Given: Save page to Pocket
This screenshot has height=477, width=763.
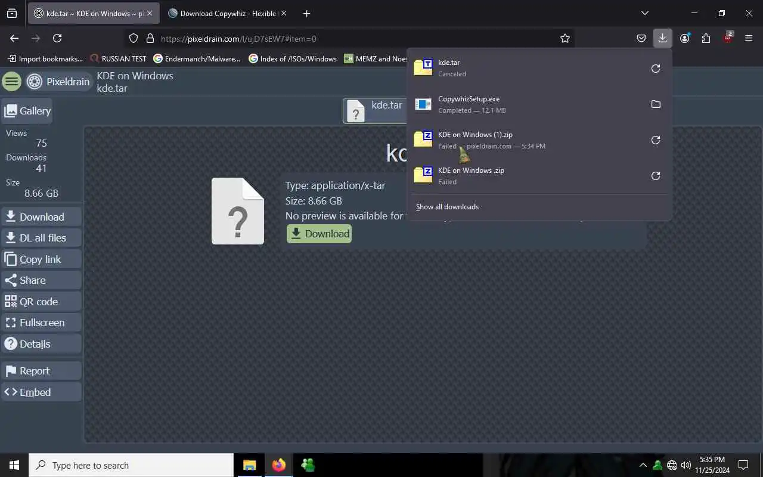Looking at the screenshot, I should click(641, 38).
